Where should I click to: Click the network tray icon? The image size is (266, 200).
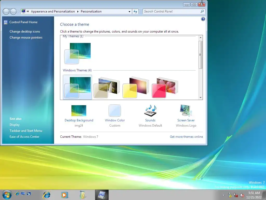(x=236, y=195)
